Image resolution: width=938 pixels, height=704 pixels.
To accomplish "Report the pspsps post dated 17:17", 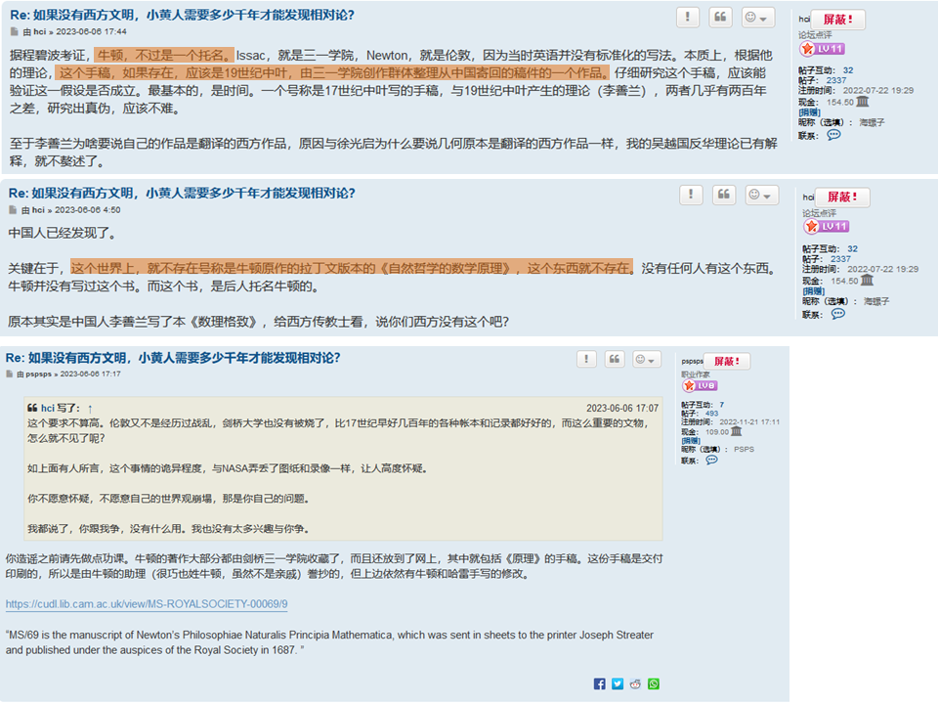I will [586, 359].
